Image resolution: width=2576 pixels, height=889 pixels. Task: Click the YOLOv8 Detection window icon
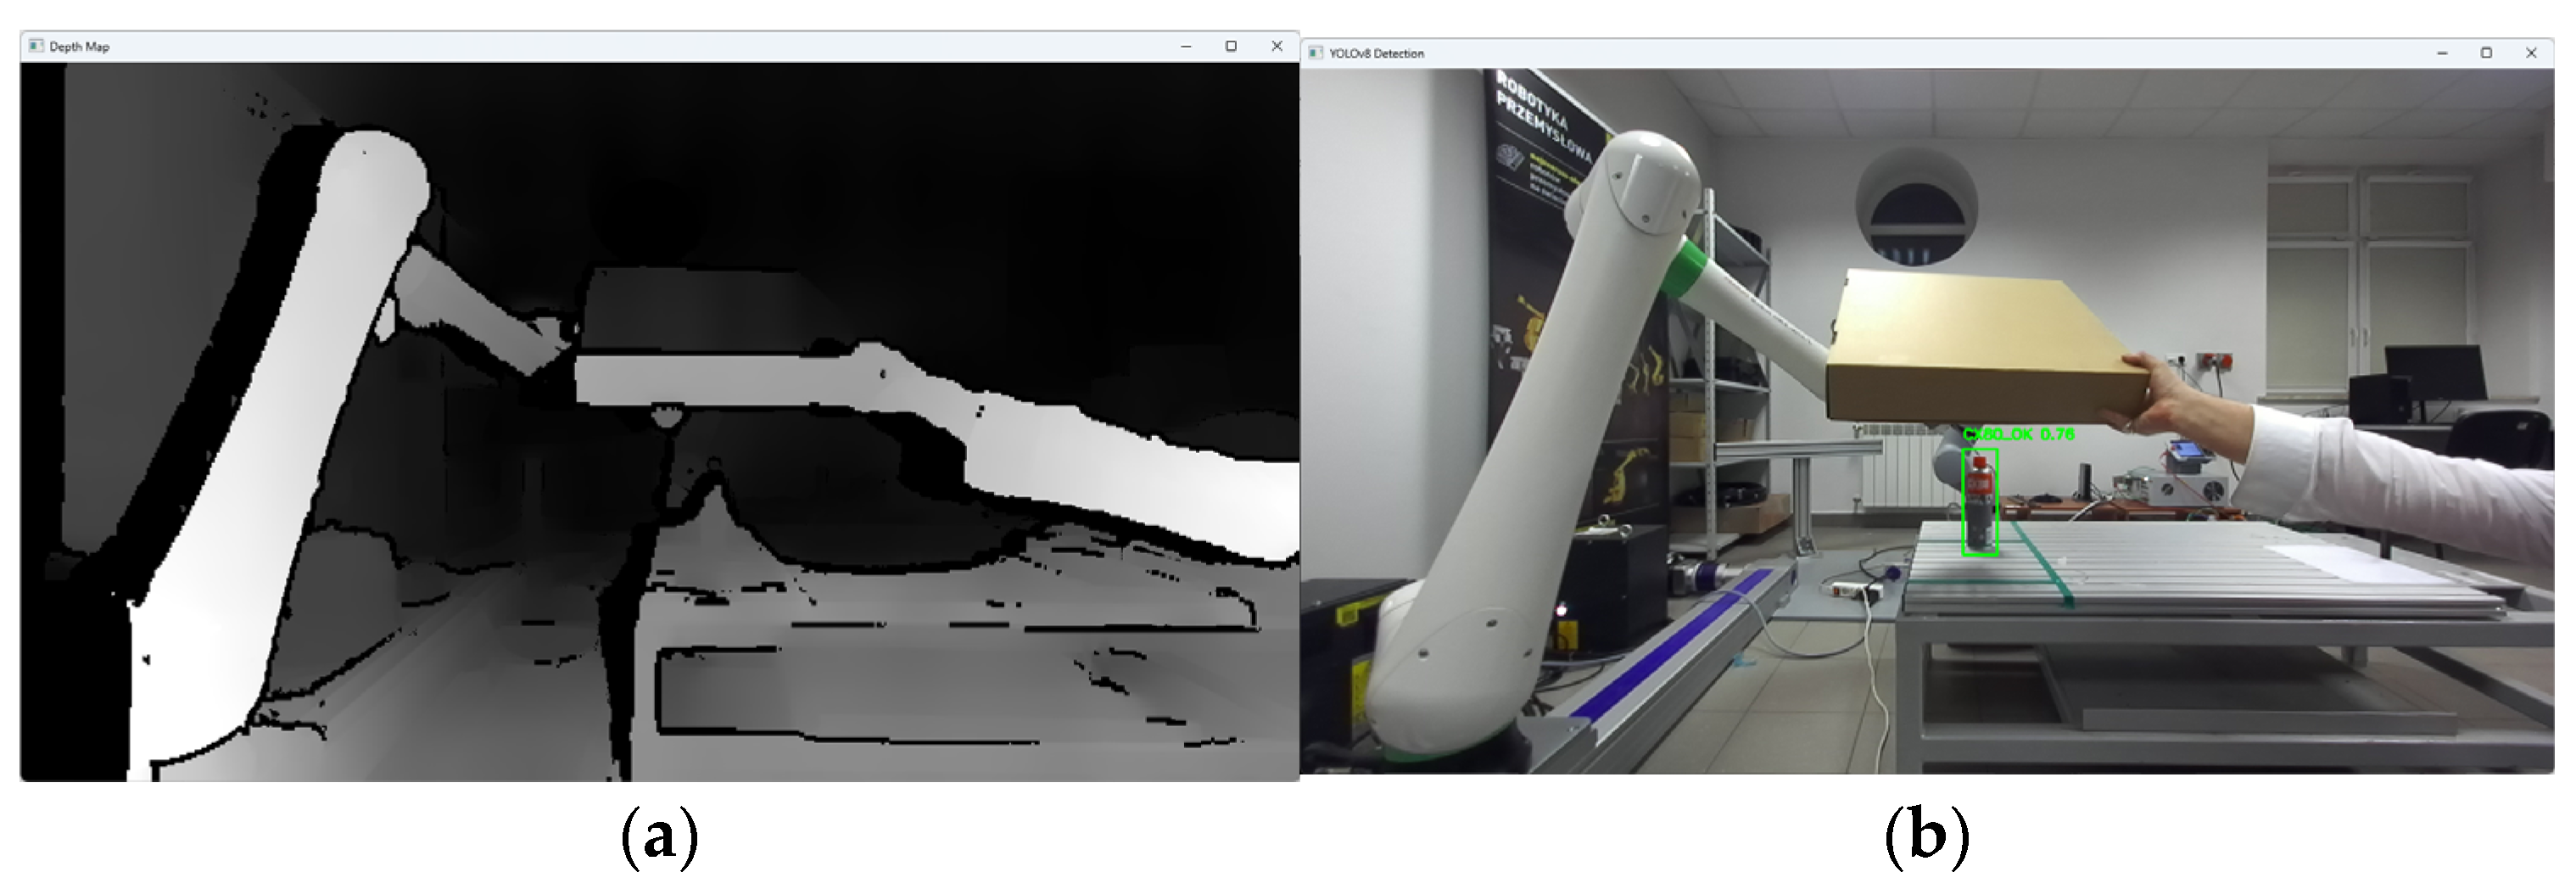tap(1316, 53)
